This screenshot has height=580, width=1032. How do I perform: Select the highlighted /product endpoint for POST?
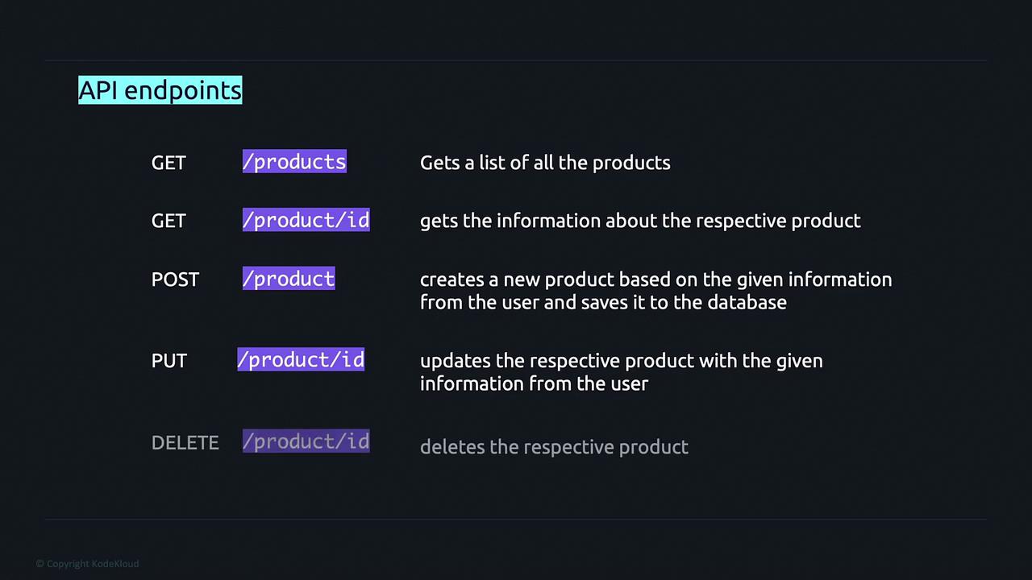289,279
